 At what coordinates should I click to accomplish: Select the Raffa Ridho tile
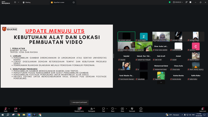click(196, 76)
